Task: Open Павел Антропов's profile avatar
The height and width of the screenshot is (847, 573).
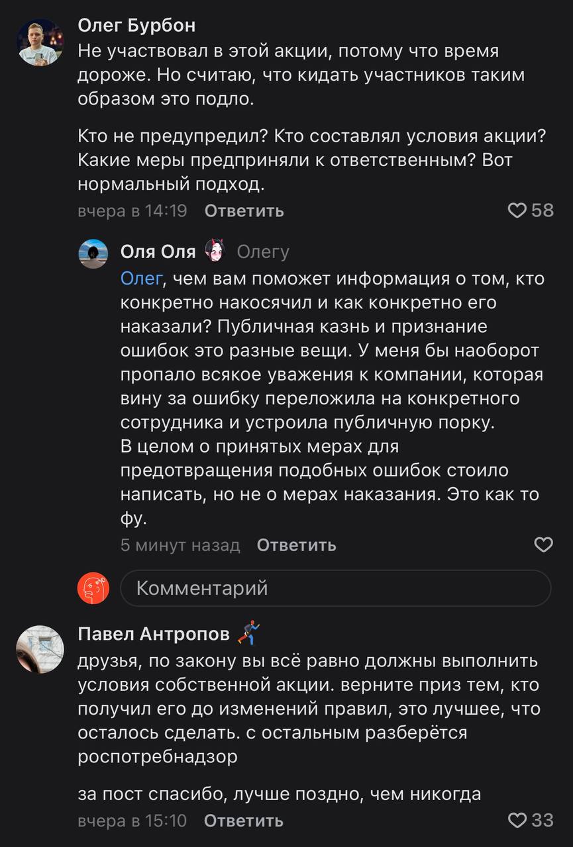Action: pyautogui.click(x=40, y=648)
